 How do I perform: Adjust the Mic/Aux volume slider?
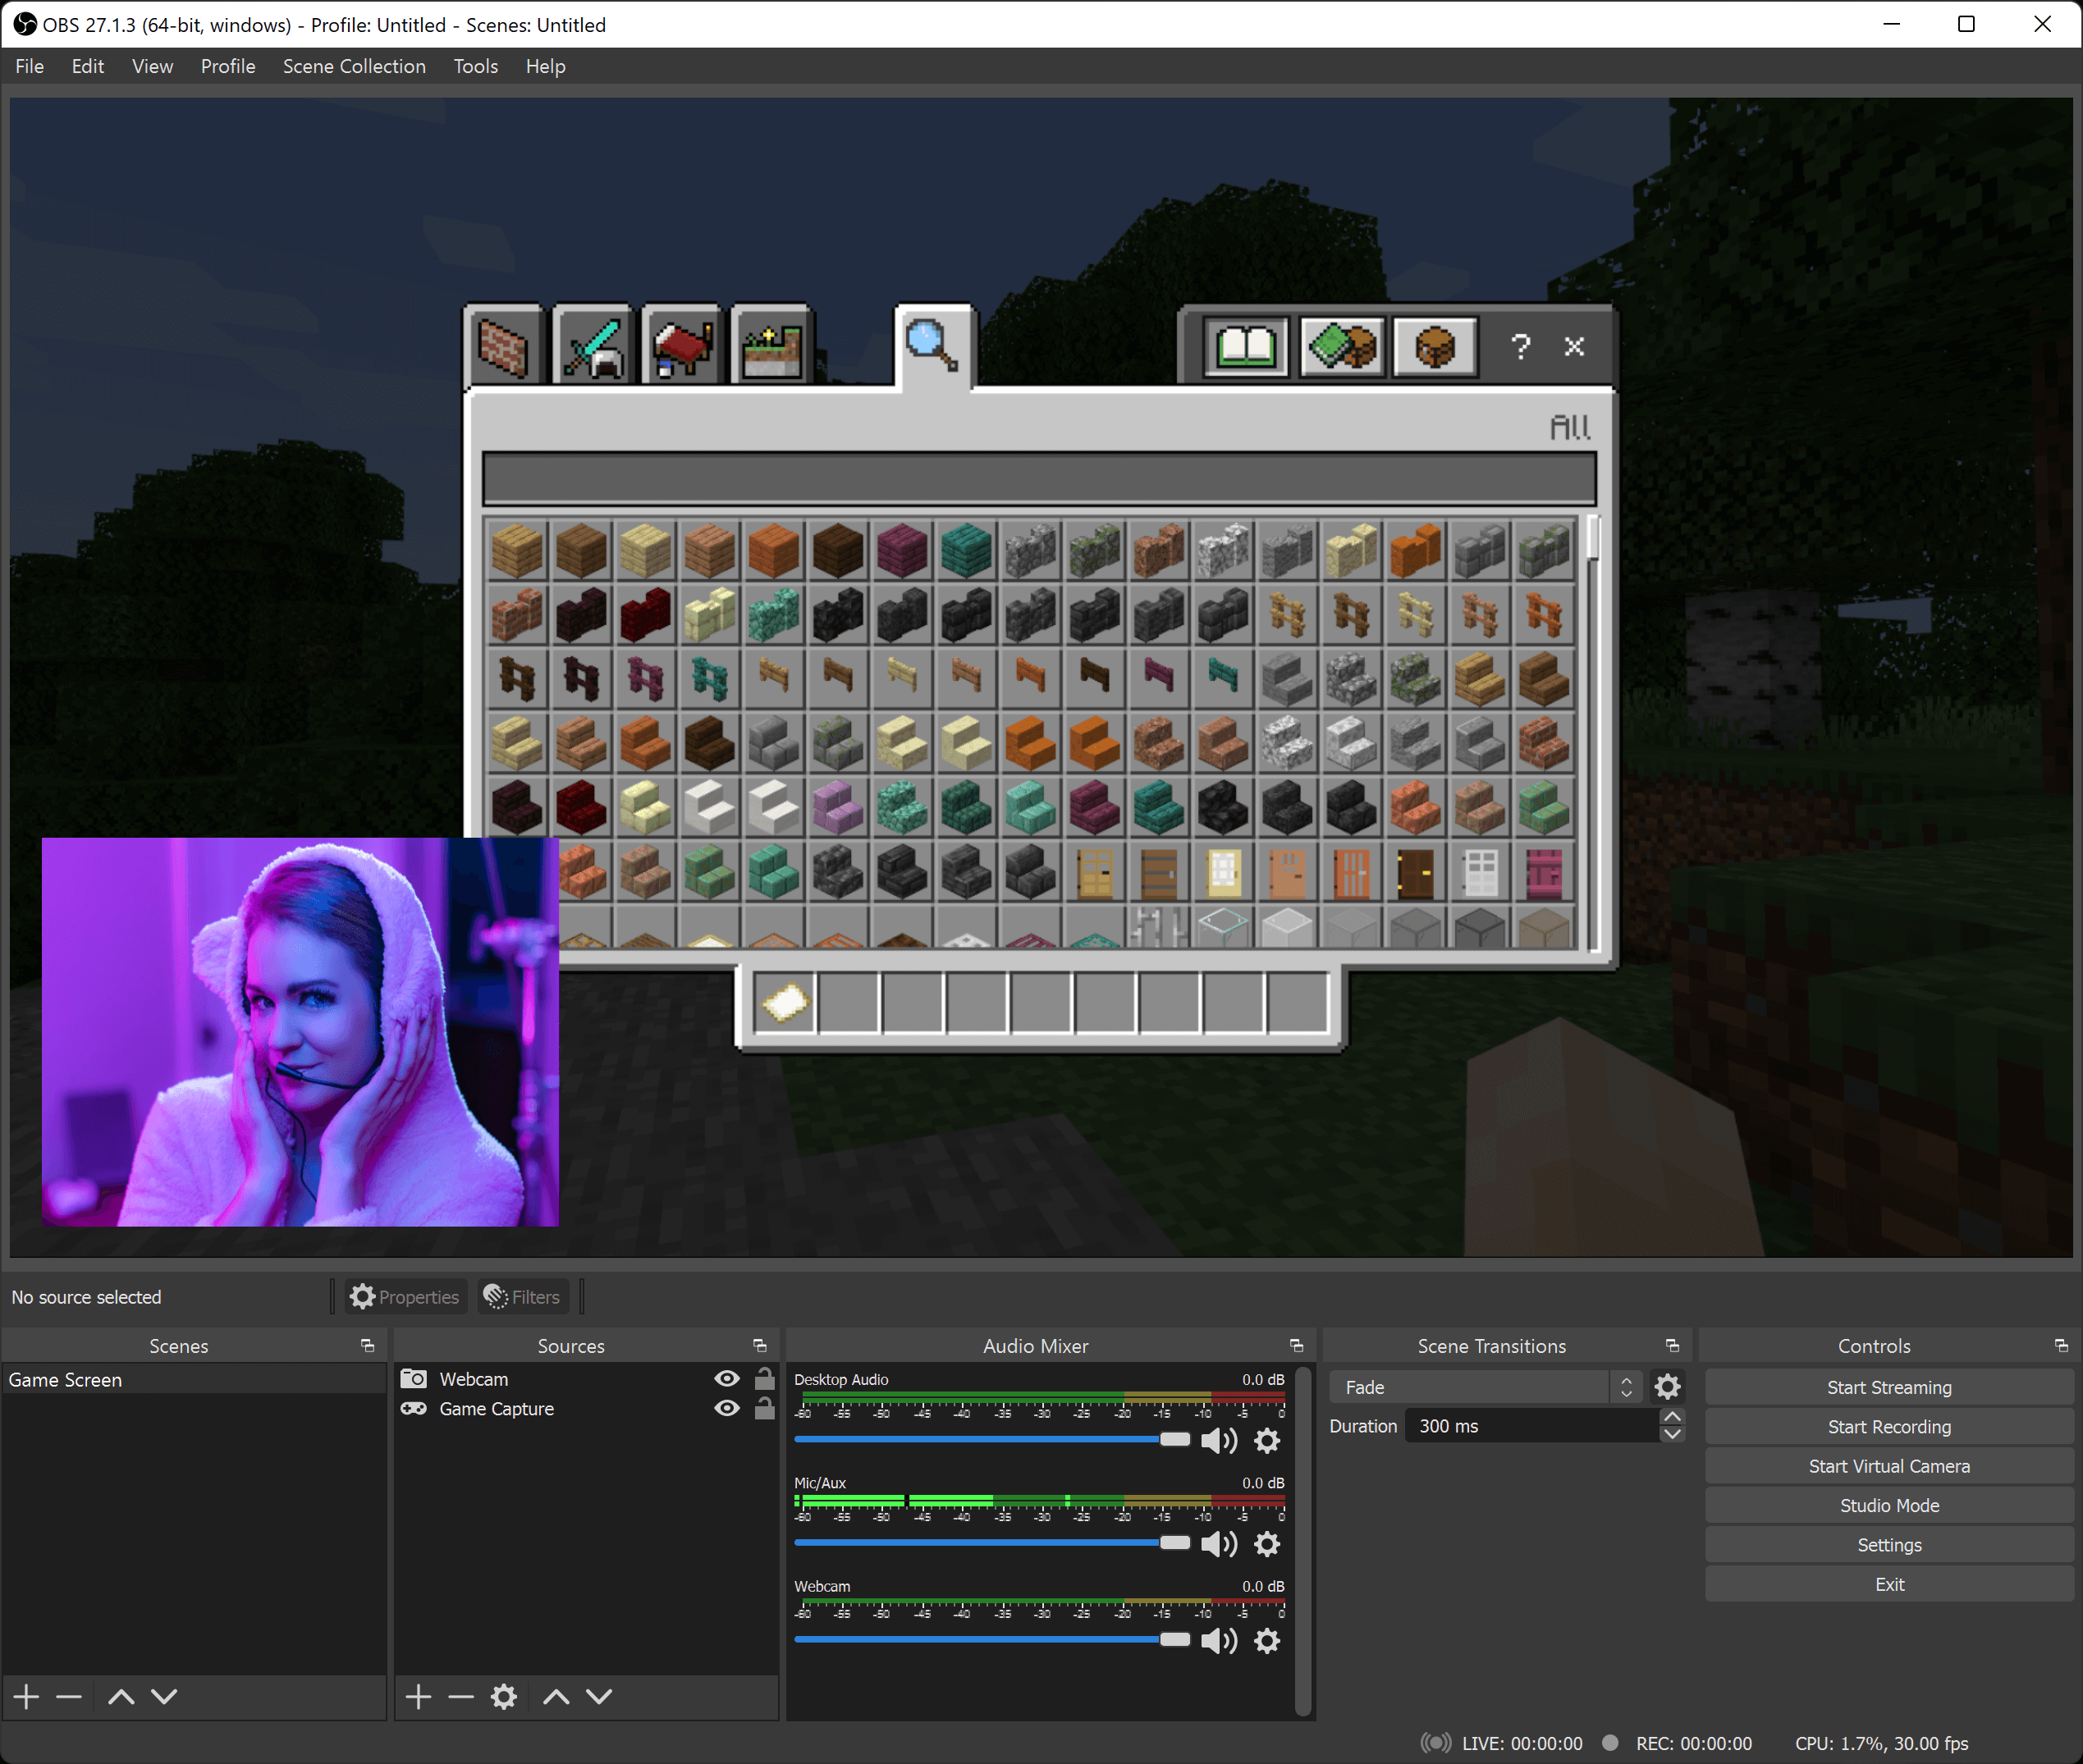click(x=1173, y=1543)
